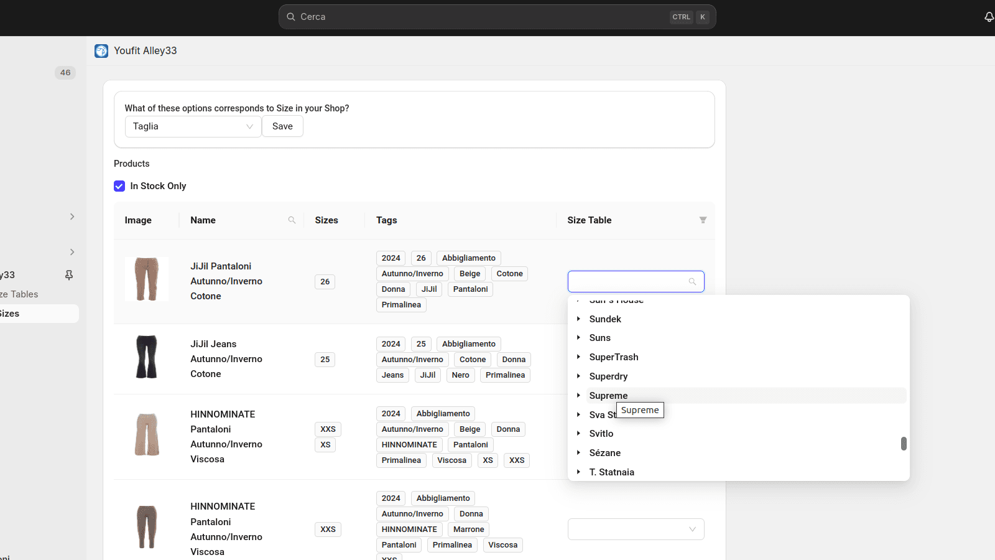Choose SuperTrash in the brand list

point(613,357)
